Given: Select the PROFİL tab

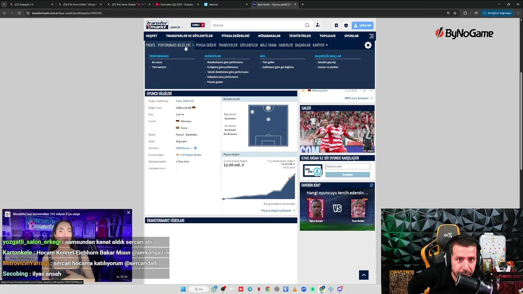Looking at the screenshot, I should pos(151,45).
